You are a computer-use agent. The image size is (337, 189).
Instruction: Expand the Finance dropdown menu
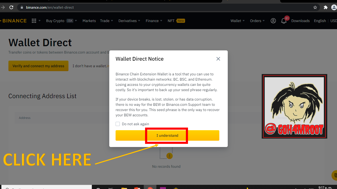[x=154, y=21]
